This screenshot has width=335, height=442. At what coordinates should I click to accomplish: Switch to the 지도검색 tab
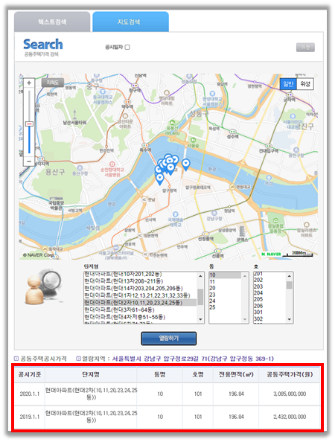click(x=130, y=22)
